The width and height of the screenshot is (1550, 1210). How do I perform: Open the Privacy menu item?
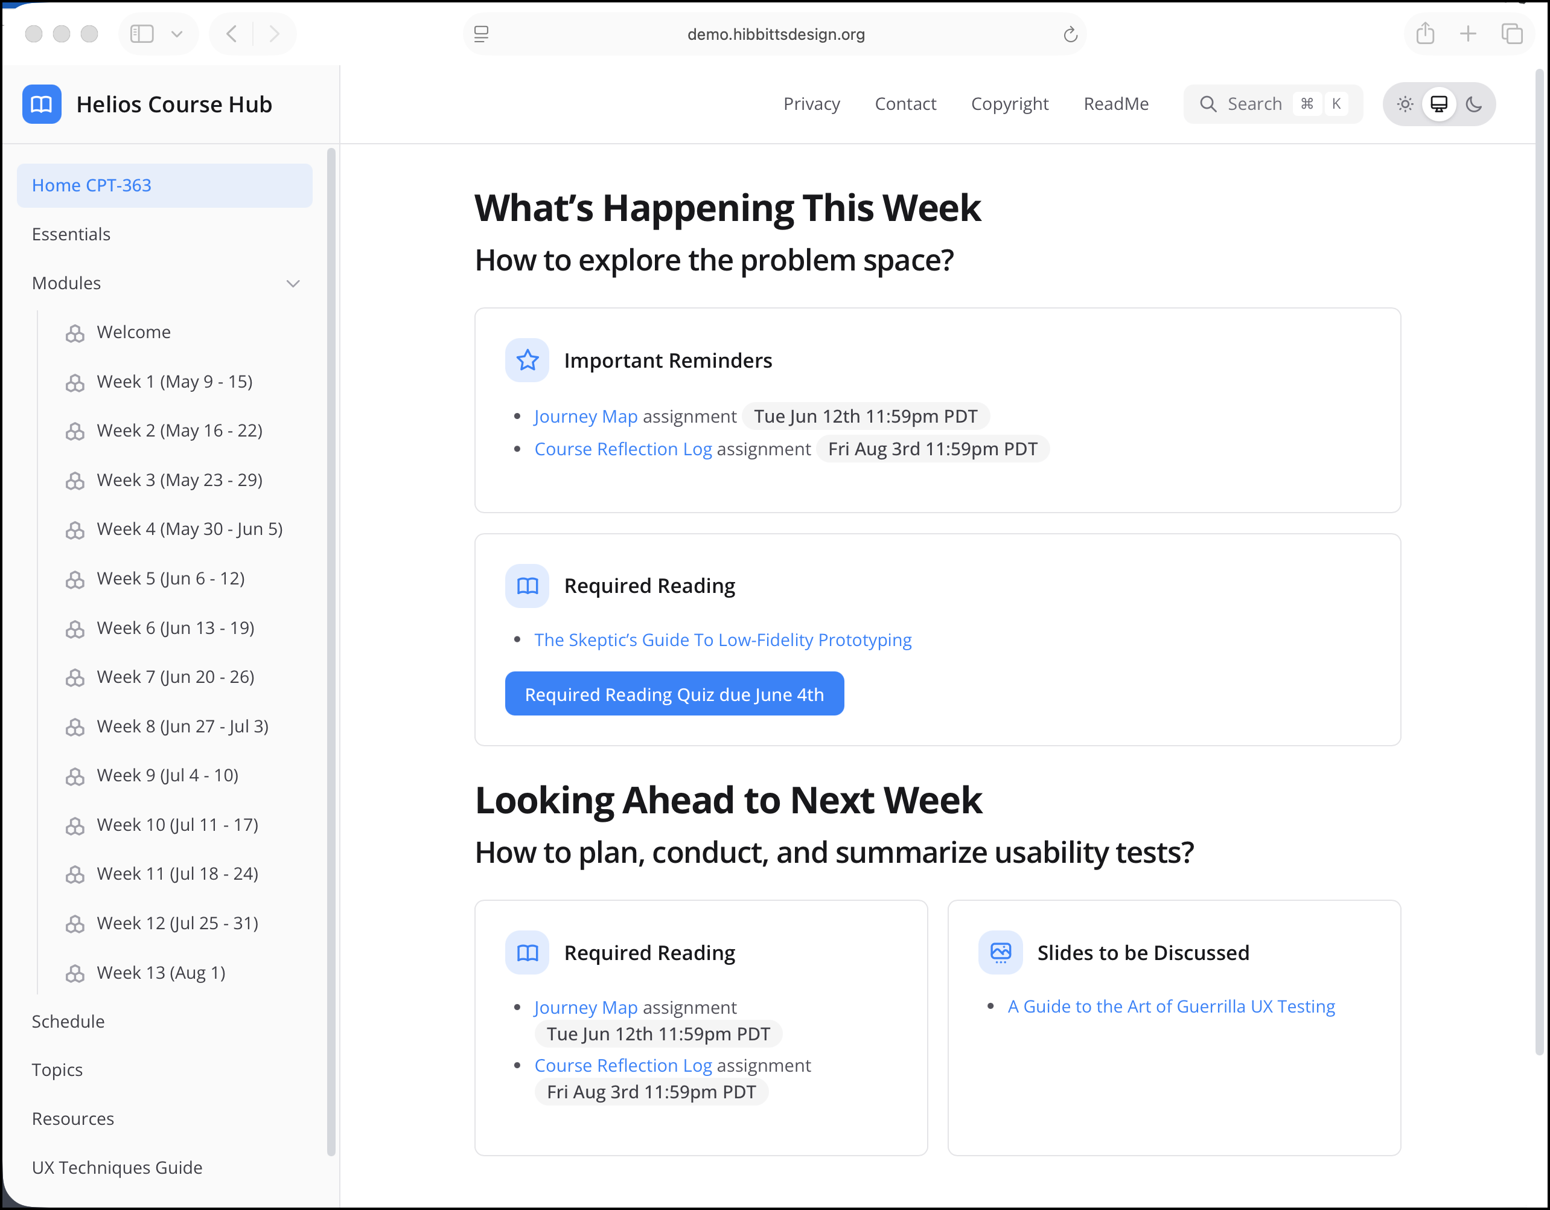pyautogui.click(x=811, y=104)
